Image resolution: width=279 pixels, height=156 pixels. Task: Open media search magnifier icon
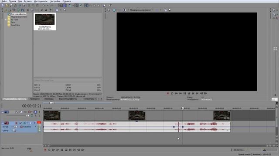(x=65, y=10)
